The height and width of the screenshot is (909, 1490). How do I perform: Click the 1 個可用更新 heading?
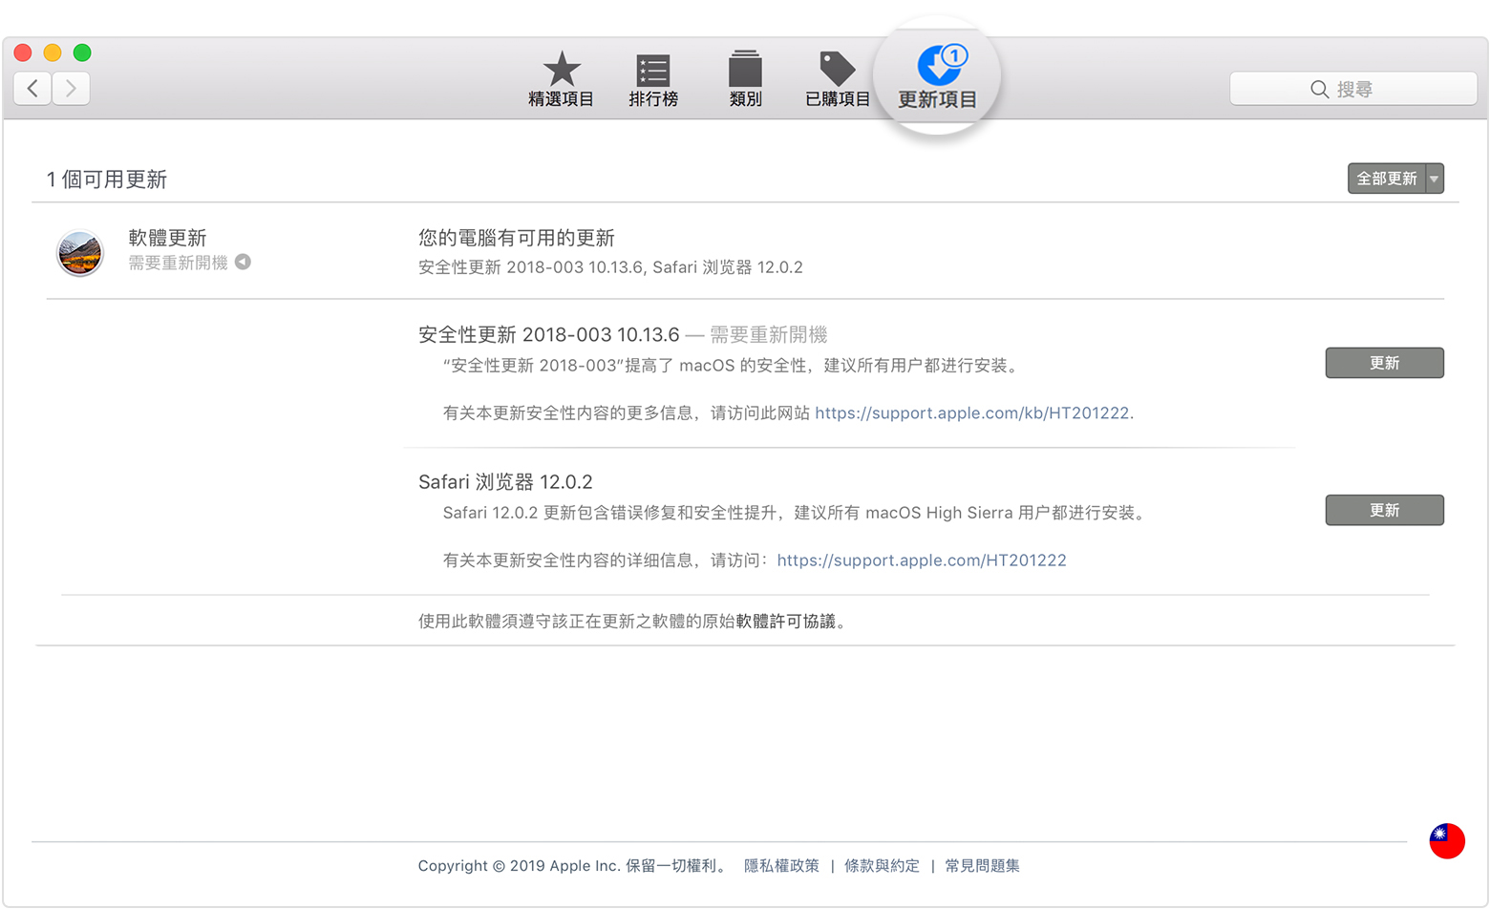coord(107,179)
